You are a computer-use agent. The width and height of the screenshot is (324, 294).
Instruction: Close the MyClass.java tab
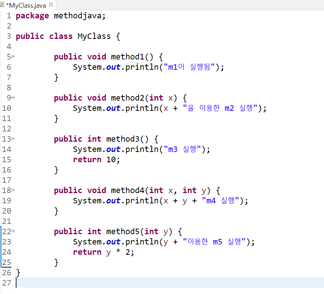pyautogui.click(x=51, y=4)
